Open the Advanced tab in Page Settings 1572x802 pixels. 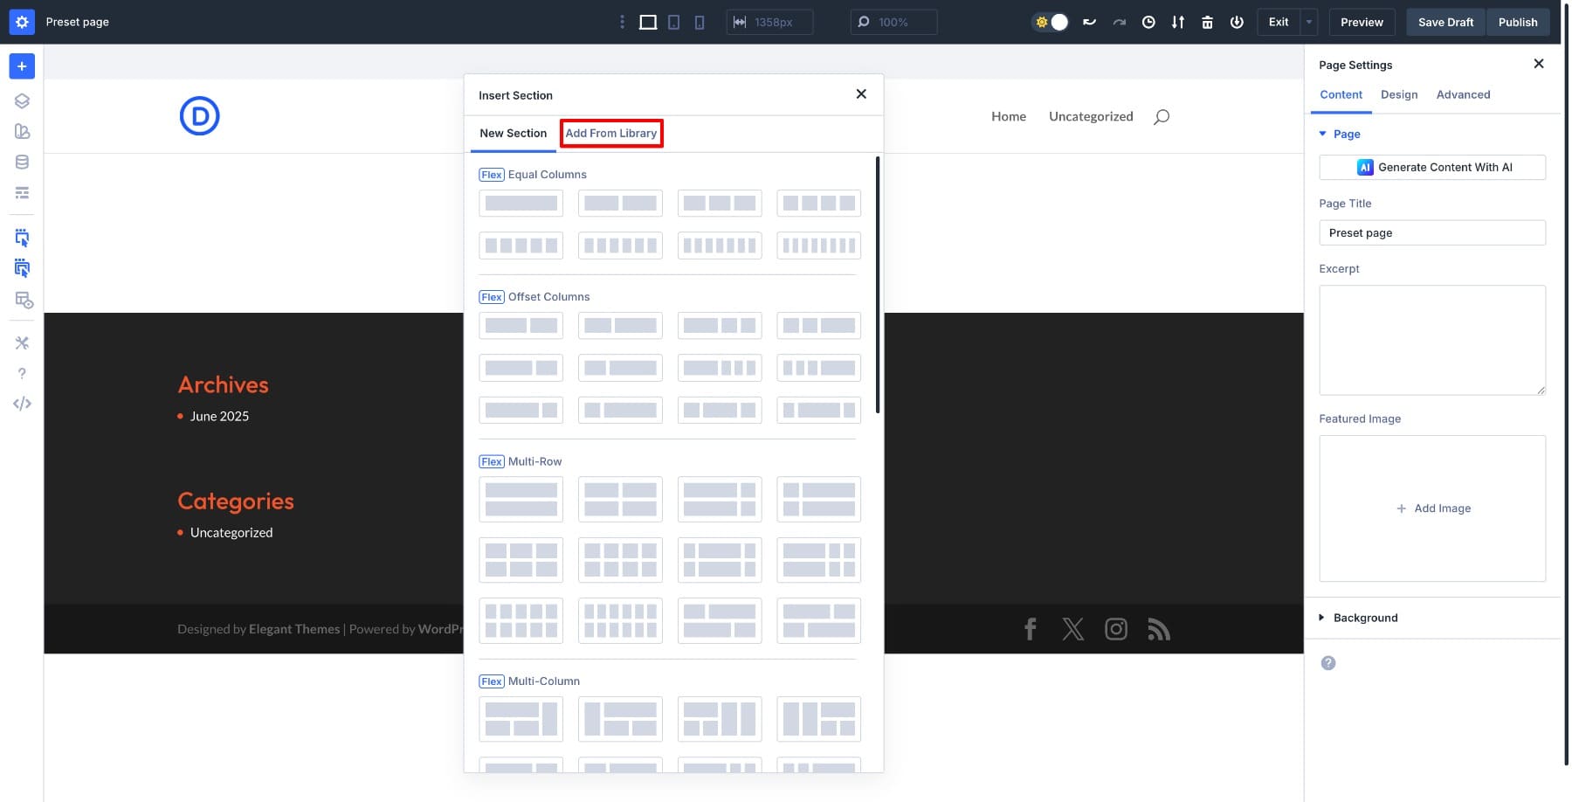coord(1463,94)
